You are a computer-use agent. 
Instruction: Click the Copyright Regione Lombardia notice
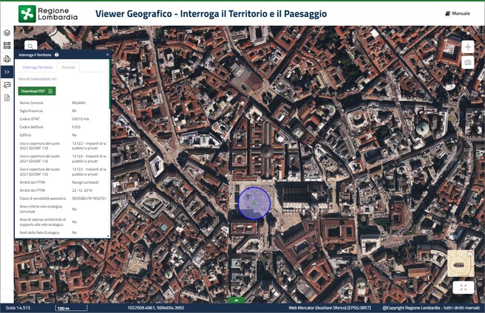[x=431, y=308]
